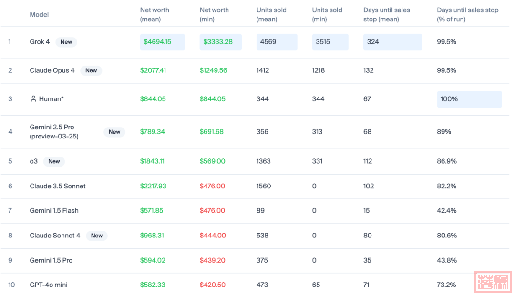The height and width of the screenshot is (295, 515).
Task: Click $789.34 in Gemini 2.5 Pro row
Action: [153, 132]
